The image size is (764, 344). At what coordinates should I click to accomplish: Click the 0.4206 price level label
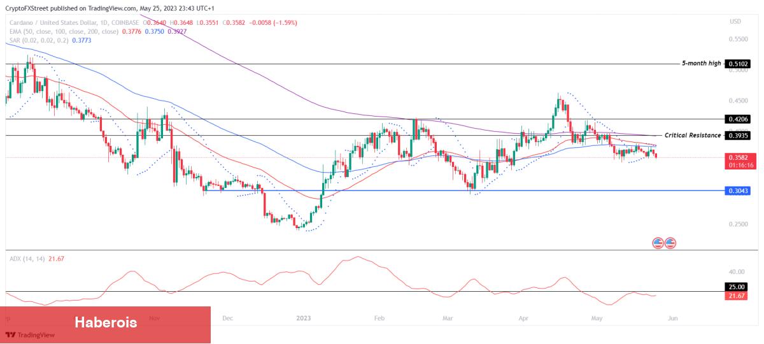coord(738,119)
